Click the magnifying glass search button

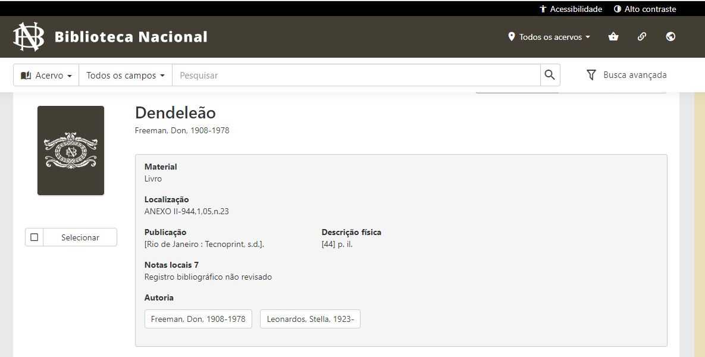550,75
